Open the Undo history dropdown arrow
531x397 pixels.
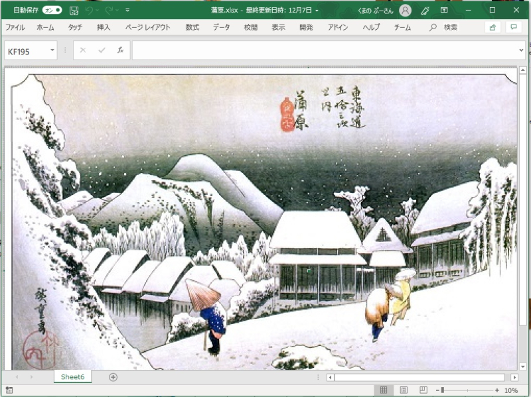[98, 11]
